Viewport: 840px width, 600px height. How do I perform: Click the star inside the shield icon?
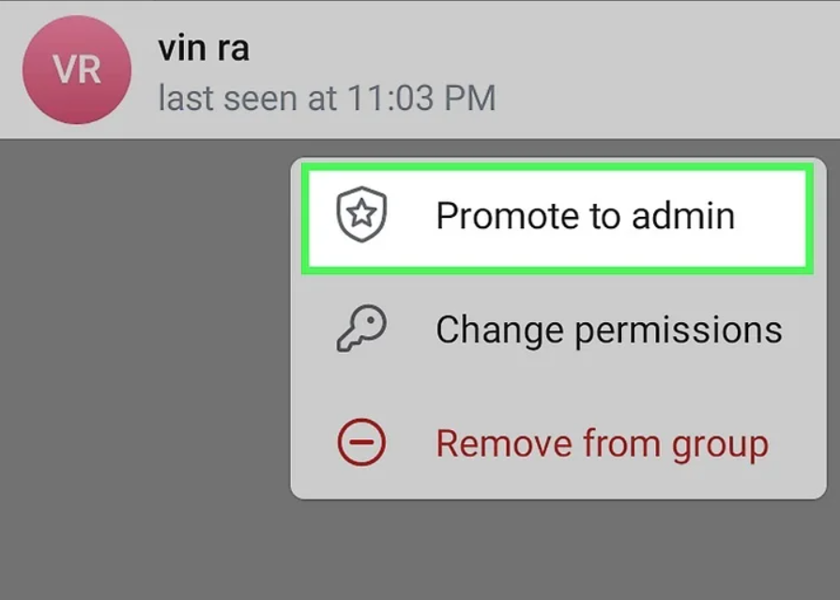click(361, 215)
